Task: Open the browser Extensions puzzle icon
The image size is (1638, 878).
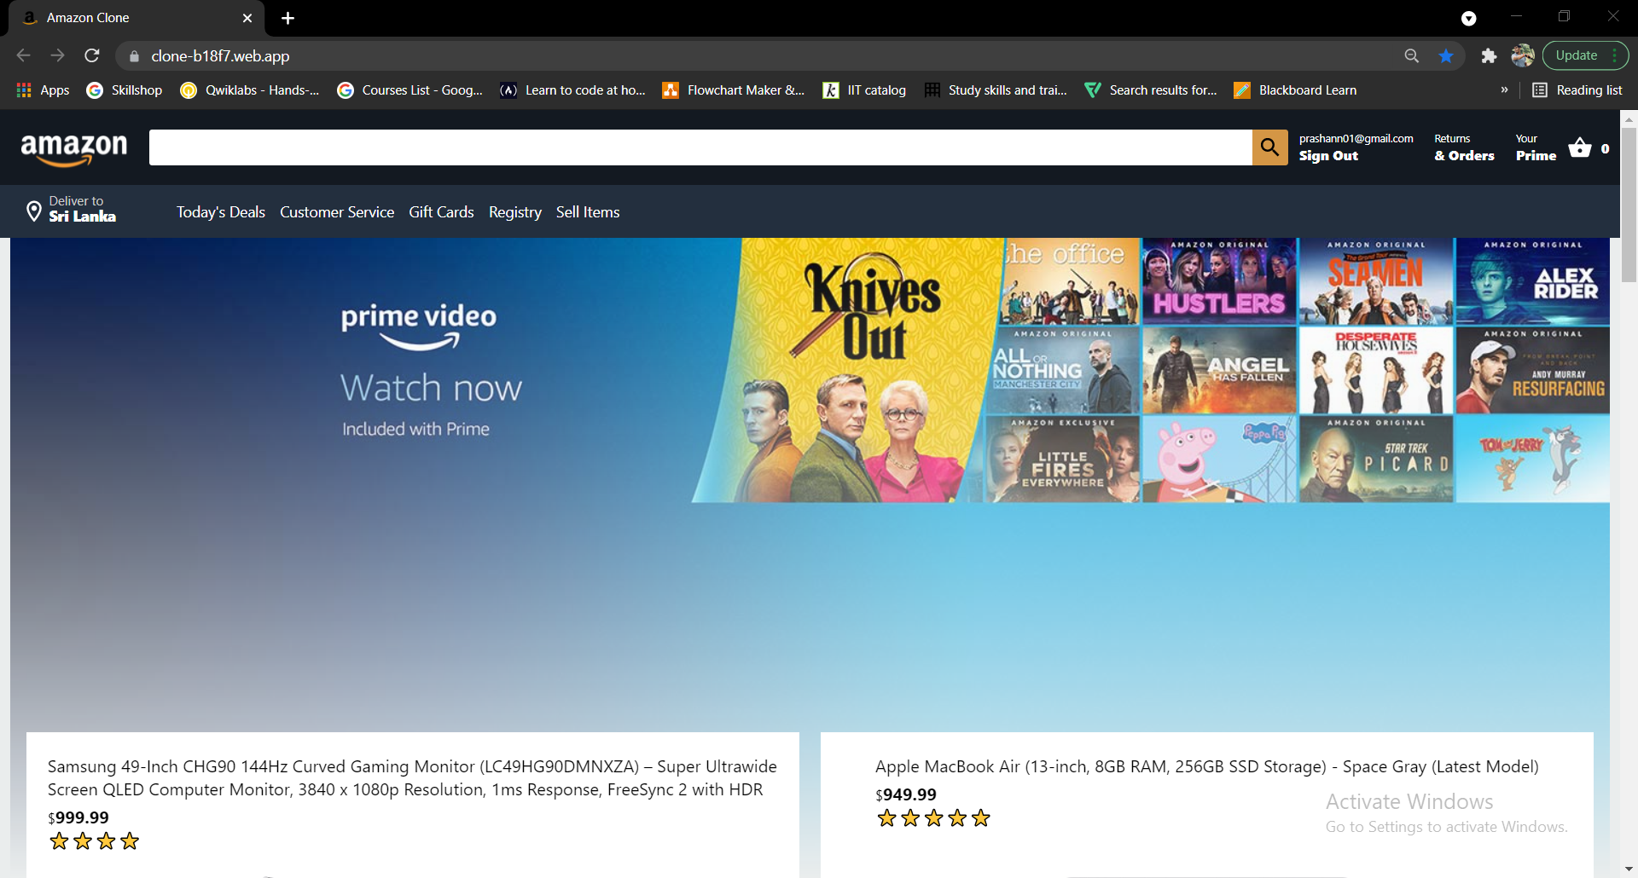Action: point(1489,56)
